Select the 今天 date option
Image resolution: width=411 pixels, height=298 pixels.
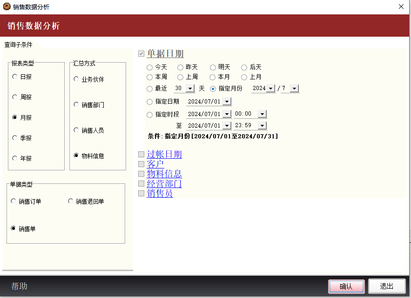(150, 67)
